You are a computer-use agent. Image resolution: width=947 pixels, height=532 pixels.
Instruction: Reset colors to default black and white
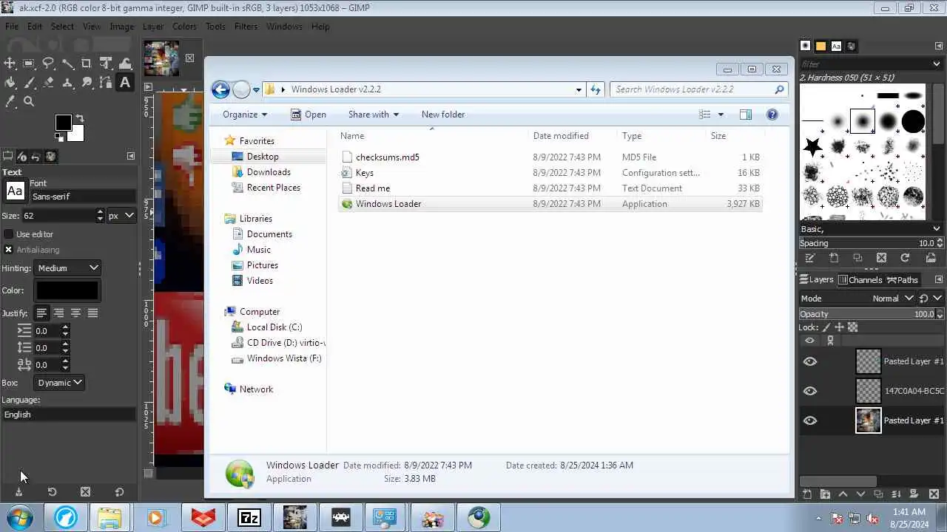59,137
